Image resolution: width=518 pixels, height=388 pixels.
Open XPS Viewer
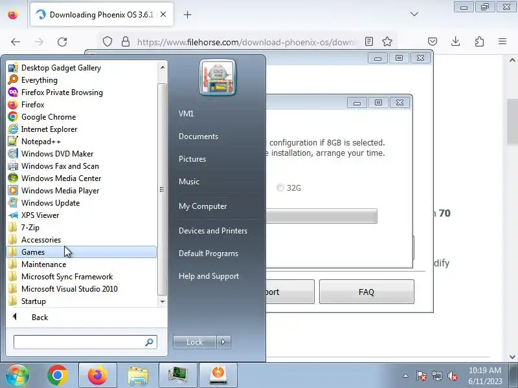click(82, 215)
